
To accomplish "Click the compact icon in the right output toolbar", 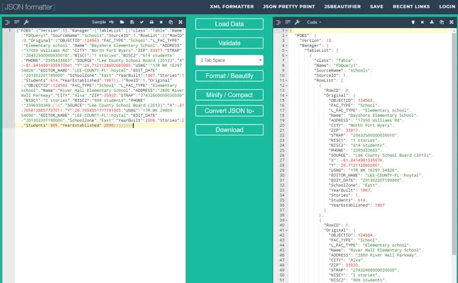I will click(x=287, y=22).
